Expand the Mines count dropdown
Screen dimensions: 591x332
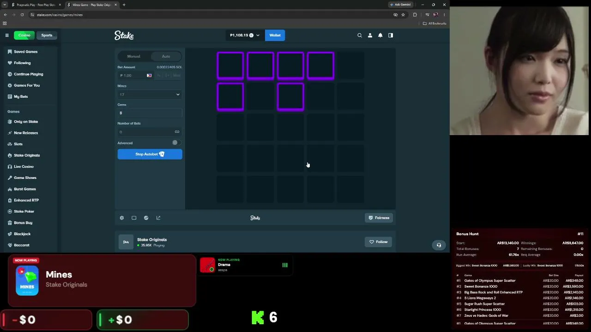(150, 95)
